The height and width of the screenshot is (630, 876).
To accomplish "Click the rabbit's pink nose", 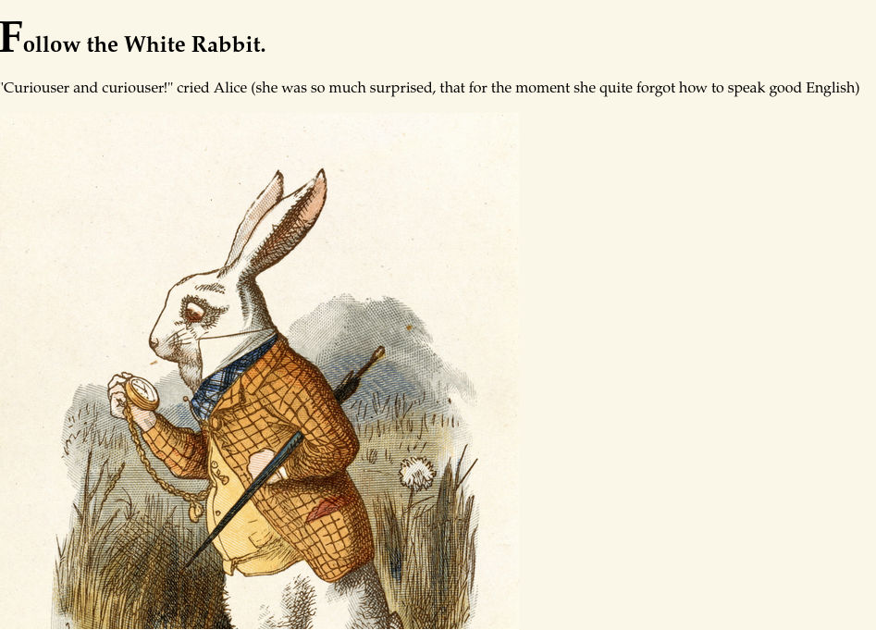I will 153,340.
